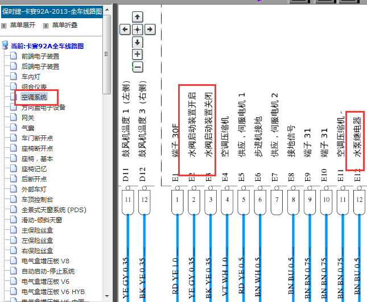Click the 接地信号 label at E8

291,141
